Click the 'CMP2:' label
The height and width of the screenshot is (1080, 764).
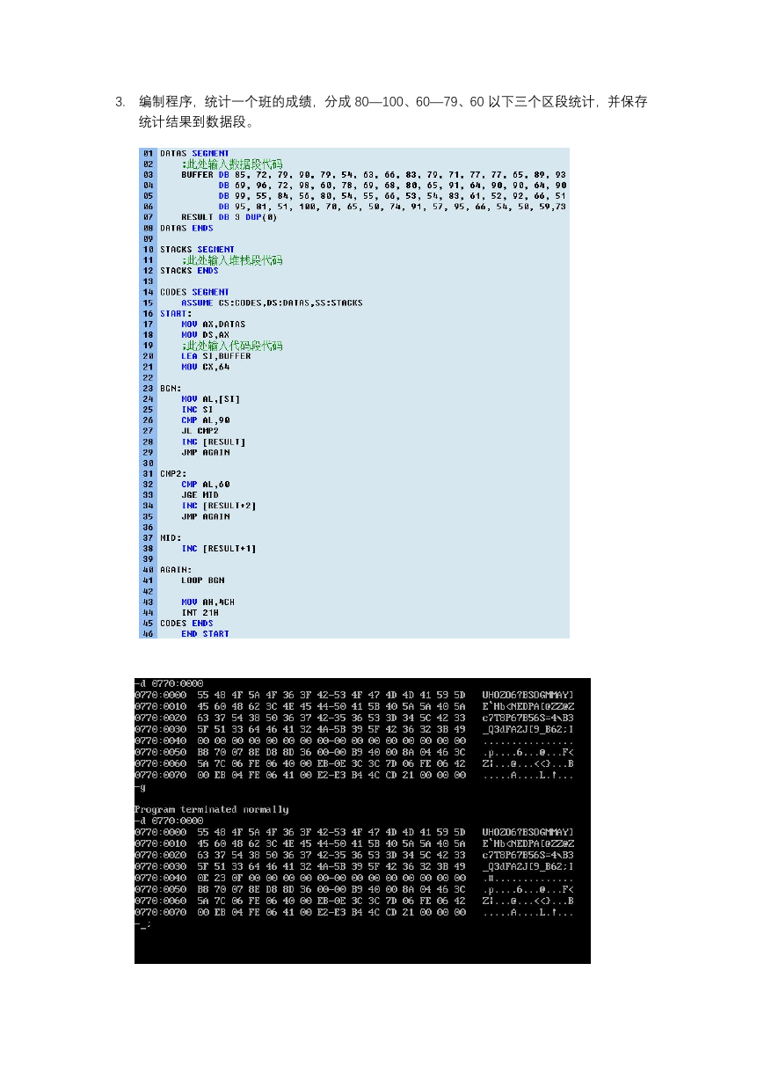(173, 473)
